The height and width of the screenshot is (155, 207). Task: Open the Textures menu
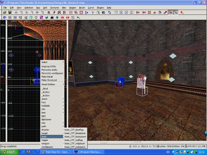coord(55,8)
